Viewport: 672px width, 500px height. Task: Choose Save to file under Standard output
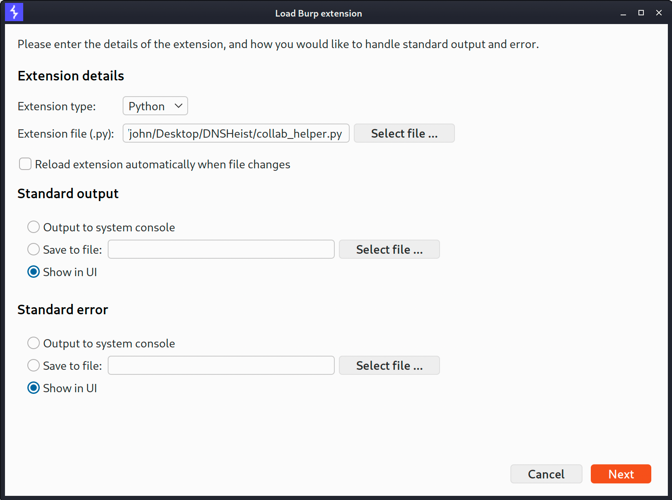tap(34, 249)
